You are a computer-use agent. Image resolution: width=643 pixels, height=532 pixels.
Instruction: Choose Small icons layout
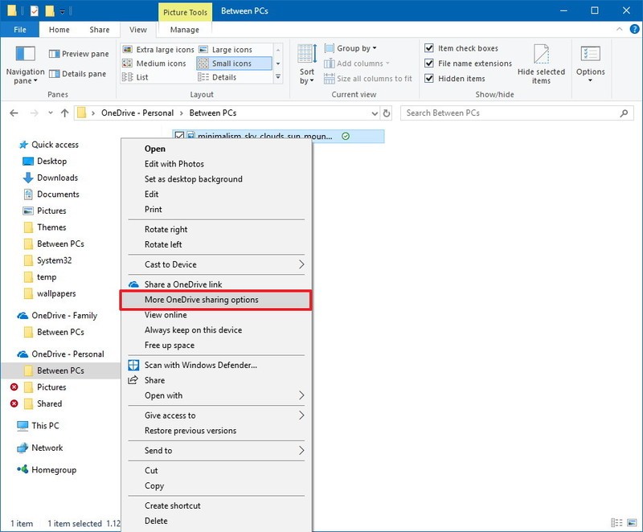(x=234, y=63)
